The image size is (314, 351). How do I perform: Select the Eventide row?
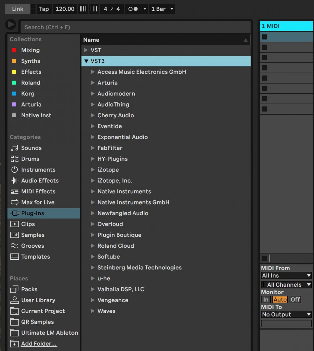point(166,126)
